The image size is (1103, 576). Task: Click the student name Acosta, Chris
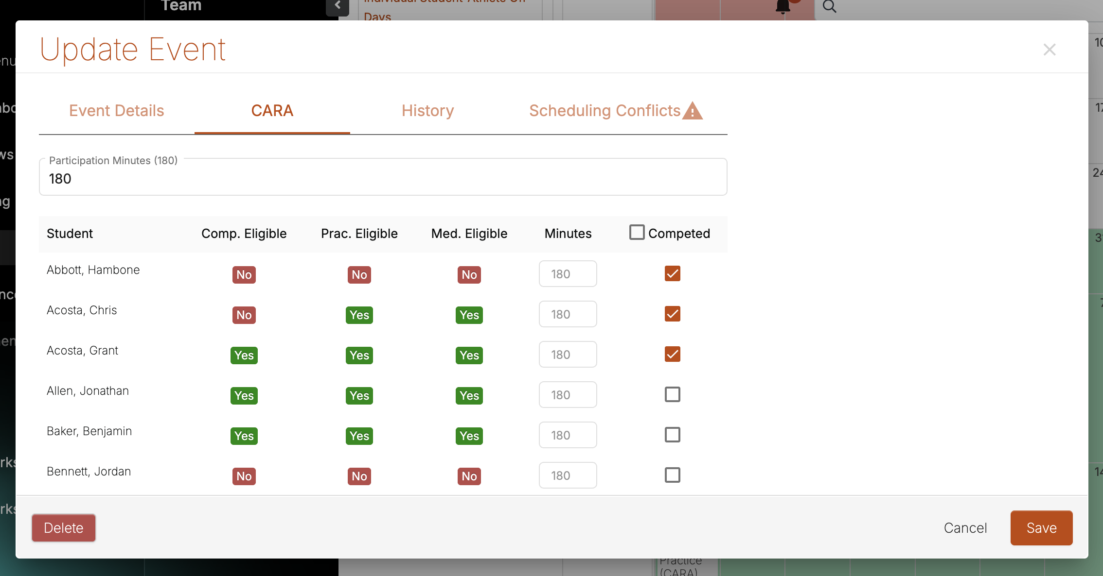point(82,310)
